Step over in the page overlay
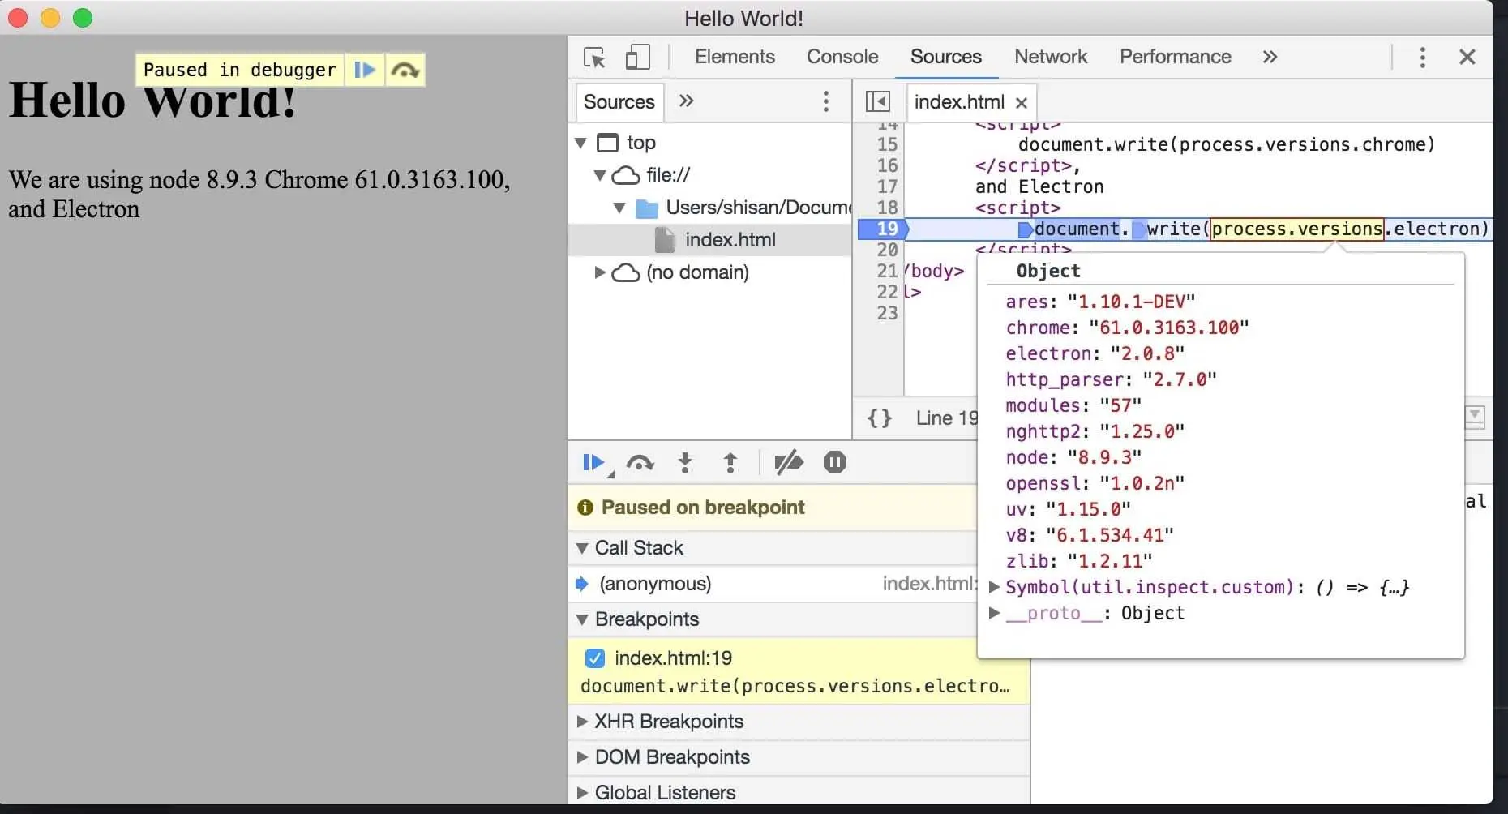This screenshot has width=1508, height=814. pyautogui.click(x=405, y=71)
